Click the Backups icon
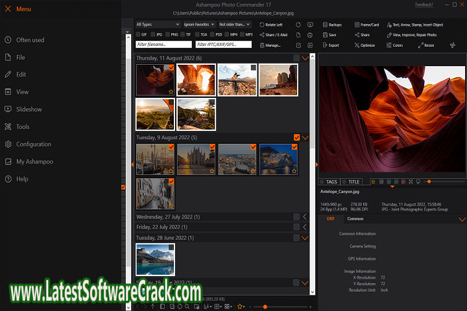The image size is (467, 311). tap(331, 25)
